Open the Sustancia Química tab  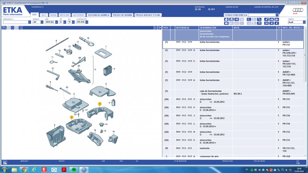[x=99, y=15]
